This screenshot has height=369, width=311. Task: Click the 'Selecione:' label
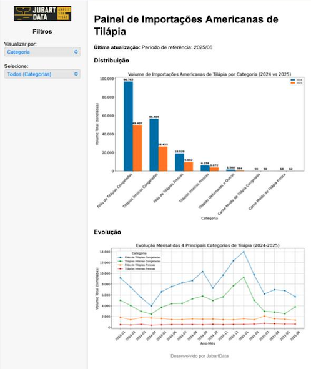pos(16,66)
